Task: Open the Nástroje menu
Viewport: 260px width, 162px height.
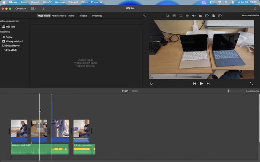Action: tap(60, 2)
